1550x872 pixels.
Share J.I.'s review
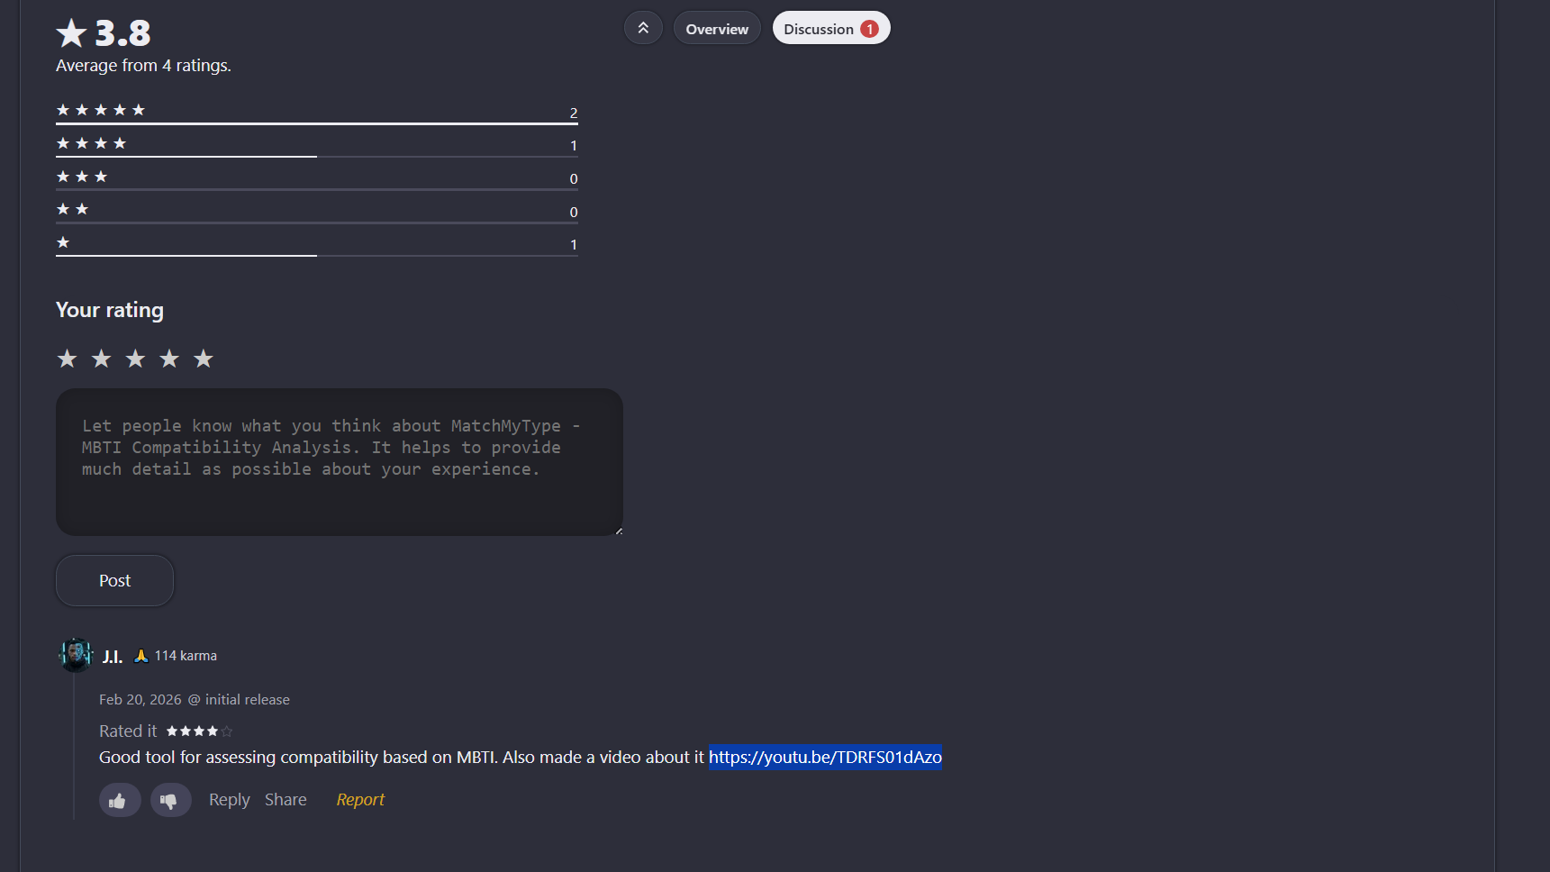pyautogui.click(x=286, y=800)
